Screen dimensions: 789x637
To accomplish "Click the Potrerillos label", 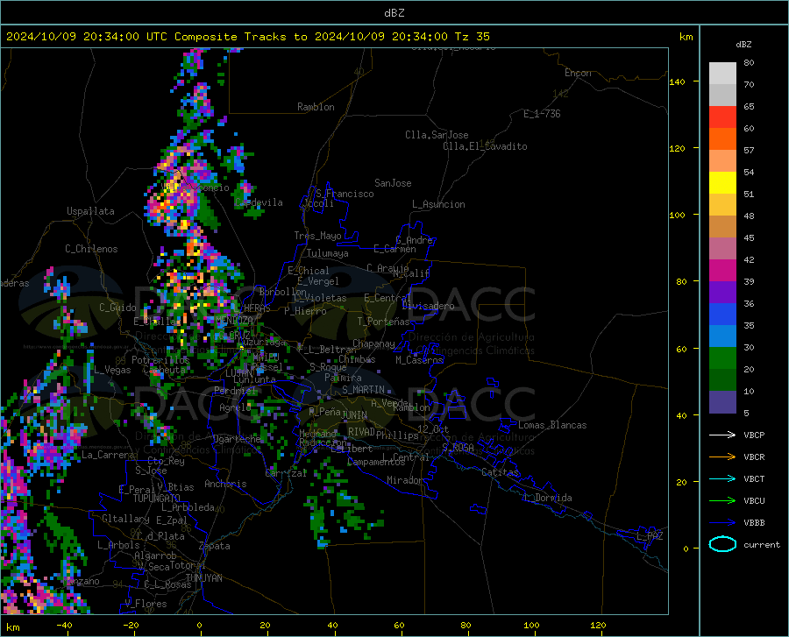I will point(160,360).
